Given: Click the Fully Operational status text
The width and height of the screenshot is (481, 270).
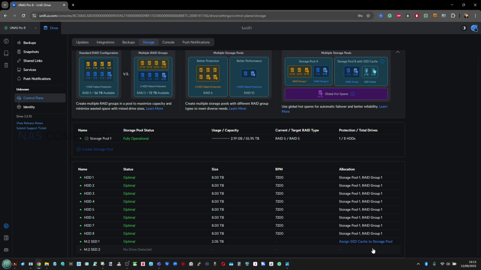Looking at the screenshot, I should pyautogui.click(x=136, y=139).
